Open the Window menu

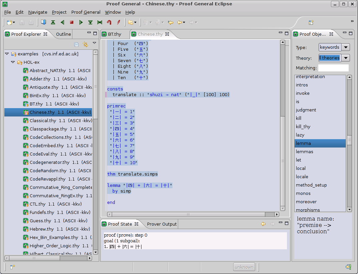[113, 12]
